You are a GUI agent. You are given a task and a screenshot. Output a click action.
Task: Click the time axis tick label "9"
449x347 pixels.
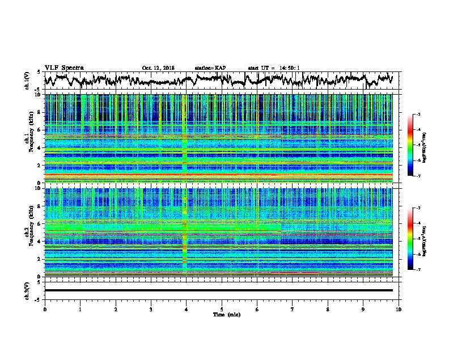point(363,309)
